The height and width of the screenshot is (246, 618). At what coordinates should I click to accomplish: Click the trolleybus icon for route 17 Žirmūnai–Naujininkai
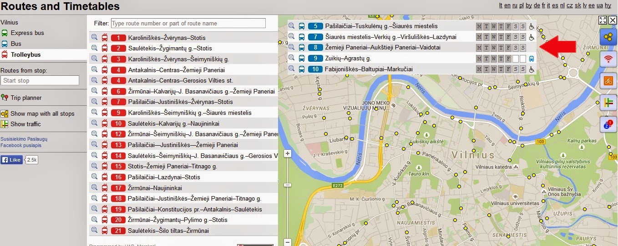pyautogui.click(x=105, y=187)
